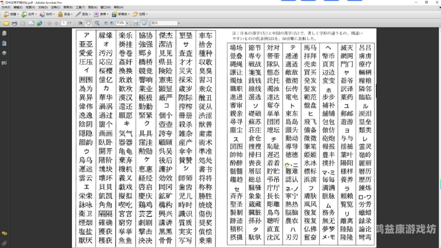This screenshot has height=248, width=441.
Task: Fit one full page icon
Action: pyautogui.click(x=144, y=23)
